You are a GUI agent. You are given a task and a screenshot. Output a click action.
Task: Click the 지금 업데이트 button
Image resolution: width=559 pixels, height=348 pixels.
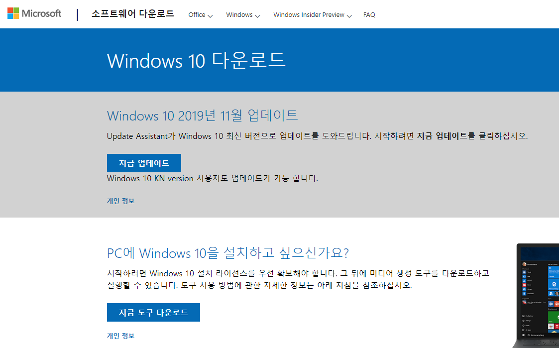coord(144,163)
